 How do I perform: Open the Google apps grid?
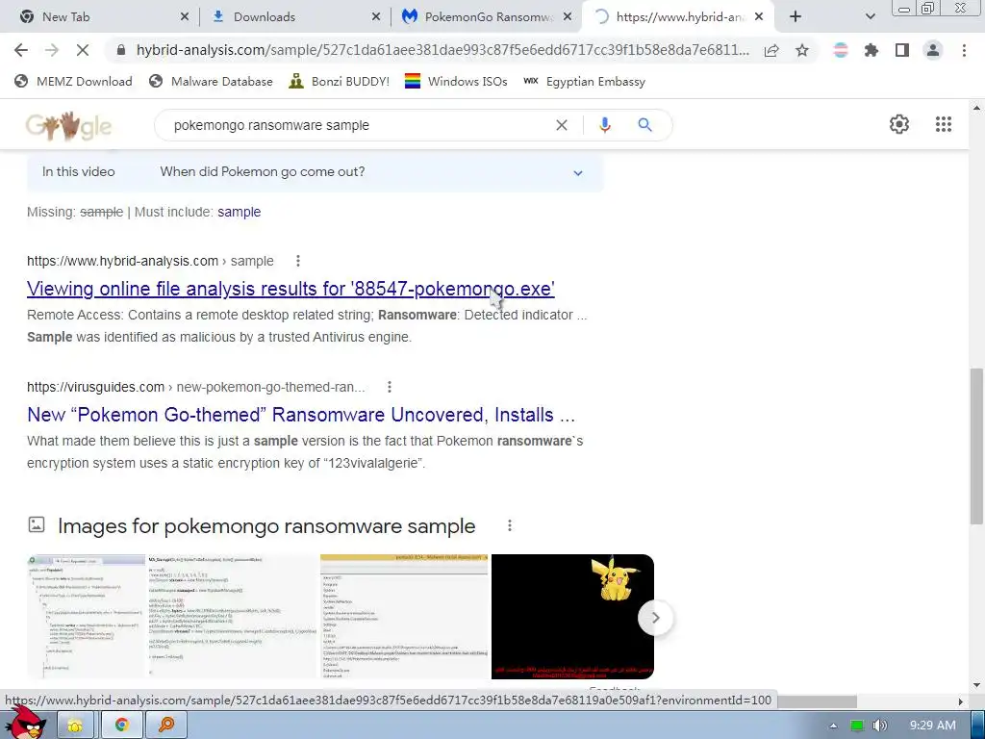943,124
